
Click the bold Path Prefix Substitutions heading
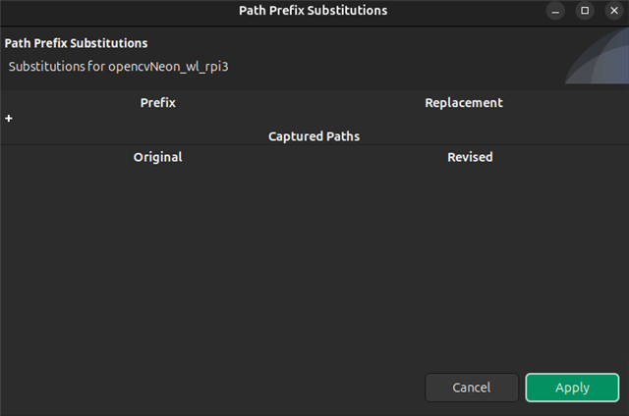point(77,43)
